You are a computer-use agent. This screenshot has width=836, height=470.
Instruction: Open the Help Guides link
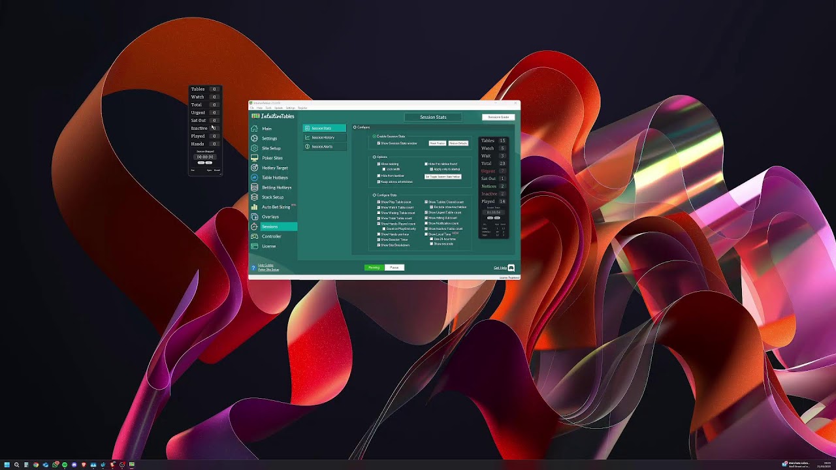click(266, 265)
